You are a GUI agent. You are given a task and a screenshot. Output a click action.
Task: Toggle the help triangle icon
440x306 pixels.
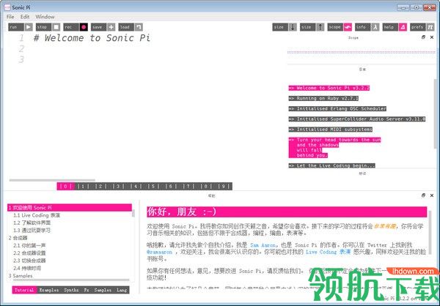pos(403,27)
